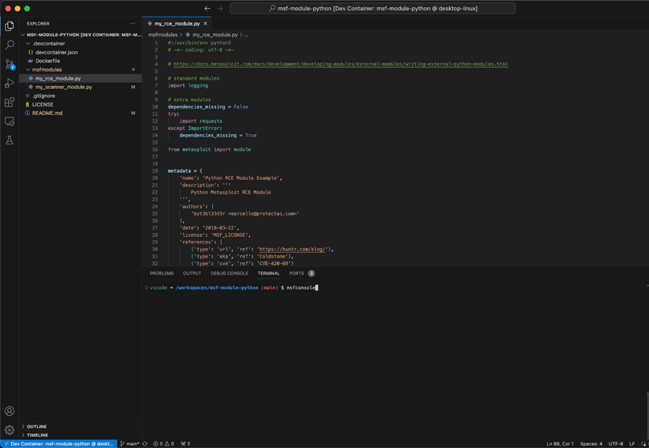Switch to the Problems panel tab

(x=161, y=273)
